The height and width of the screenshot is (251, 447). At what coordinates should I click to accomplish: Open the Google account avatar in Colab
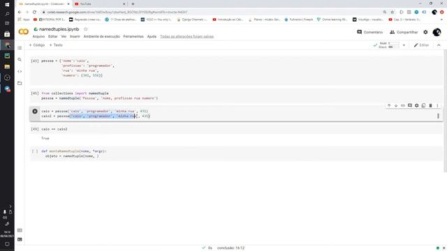click(x=437, y=32)
